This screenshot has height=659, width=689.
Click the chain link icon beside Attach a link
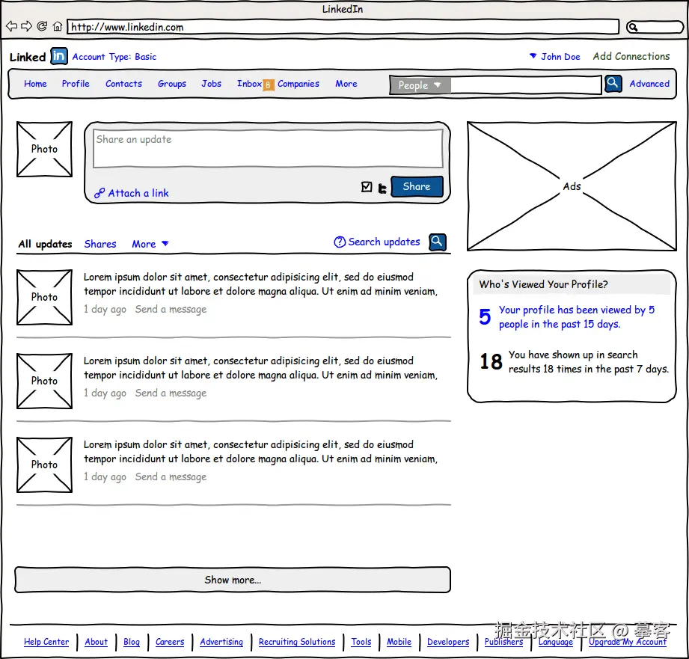[x=99, y=193]
